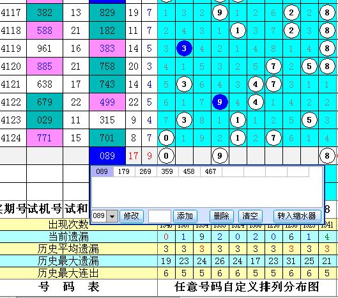Click the blue circled 3 in row 4119
Screen dimensions: 338x298
pyautogui.click(x=184, y=49)
